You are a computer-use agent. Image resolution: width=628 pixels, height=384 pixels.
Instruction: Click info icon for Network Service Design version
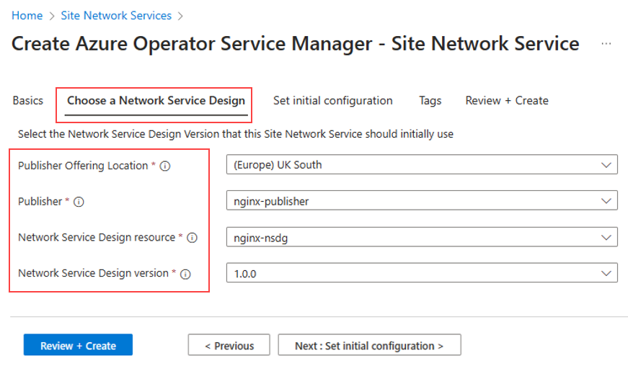click(x=185, y=274)
